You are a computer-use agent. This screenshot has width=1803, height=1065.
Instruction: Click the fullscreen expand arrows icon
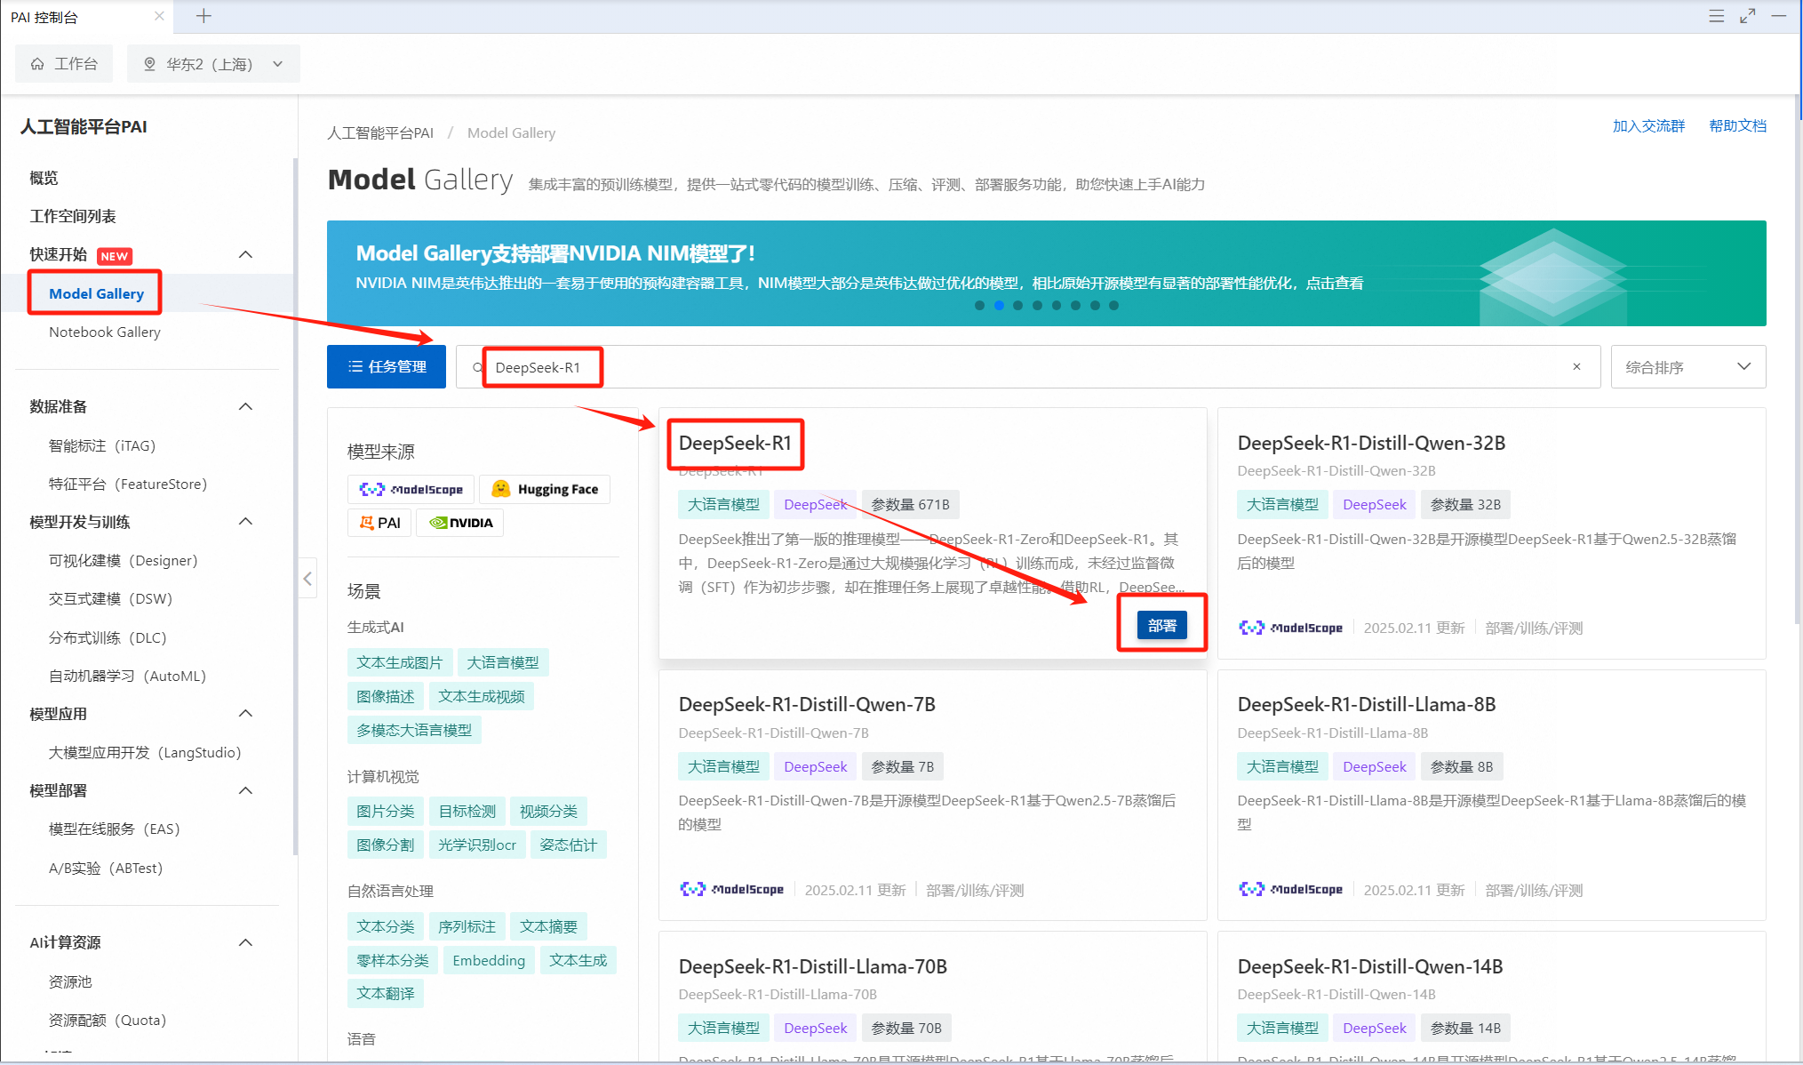[x=1747, y=16]
